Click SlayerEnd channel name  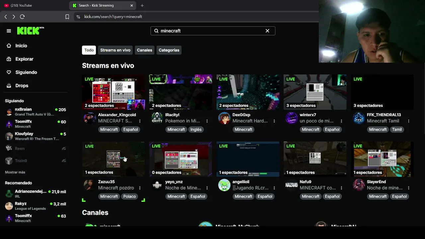[x=376, y=182]
